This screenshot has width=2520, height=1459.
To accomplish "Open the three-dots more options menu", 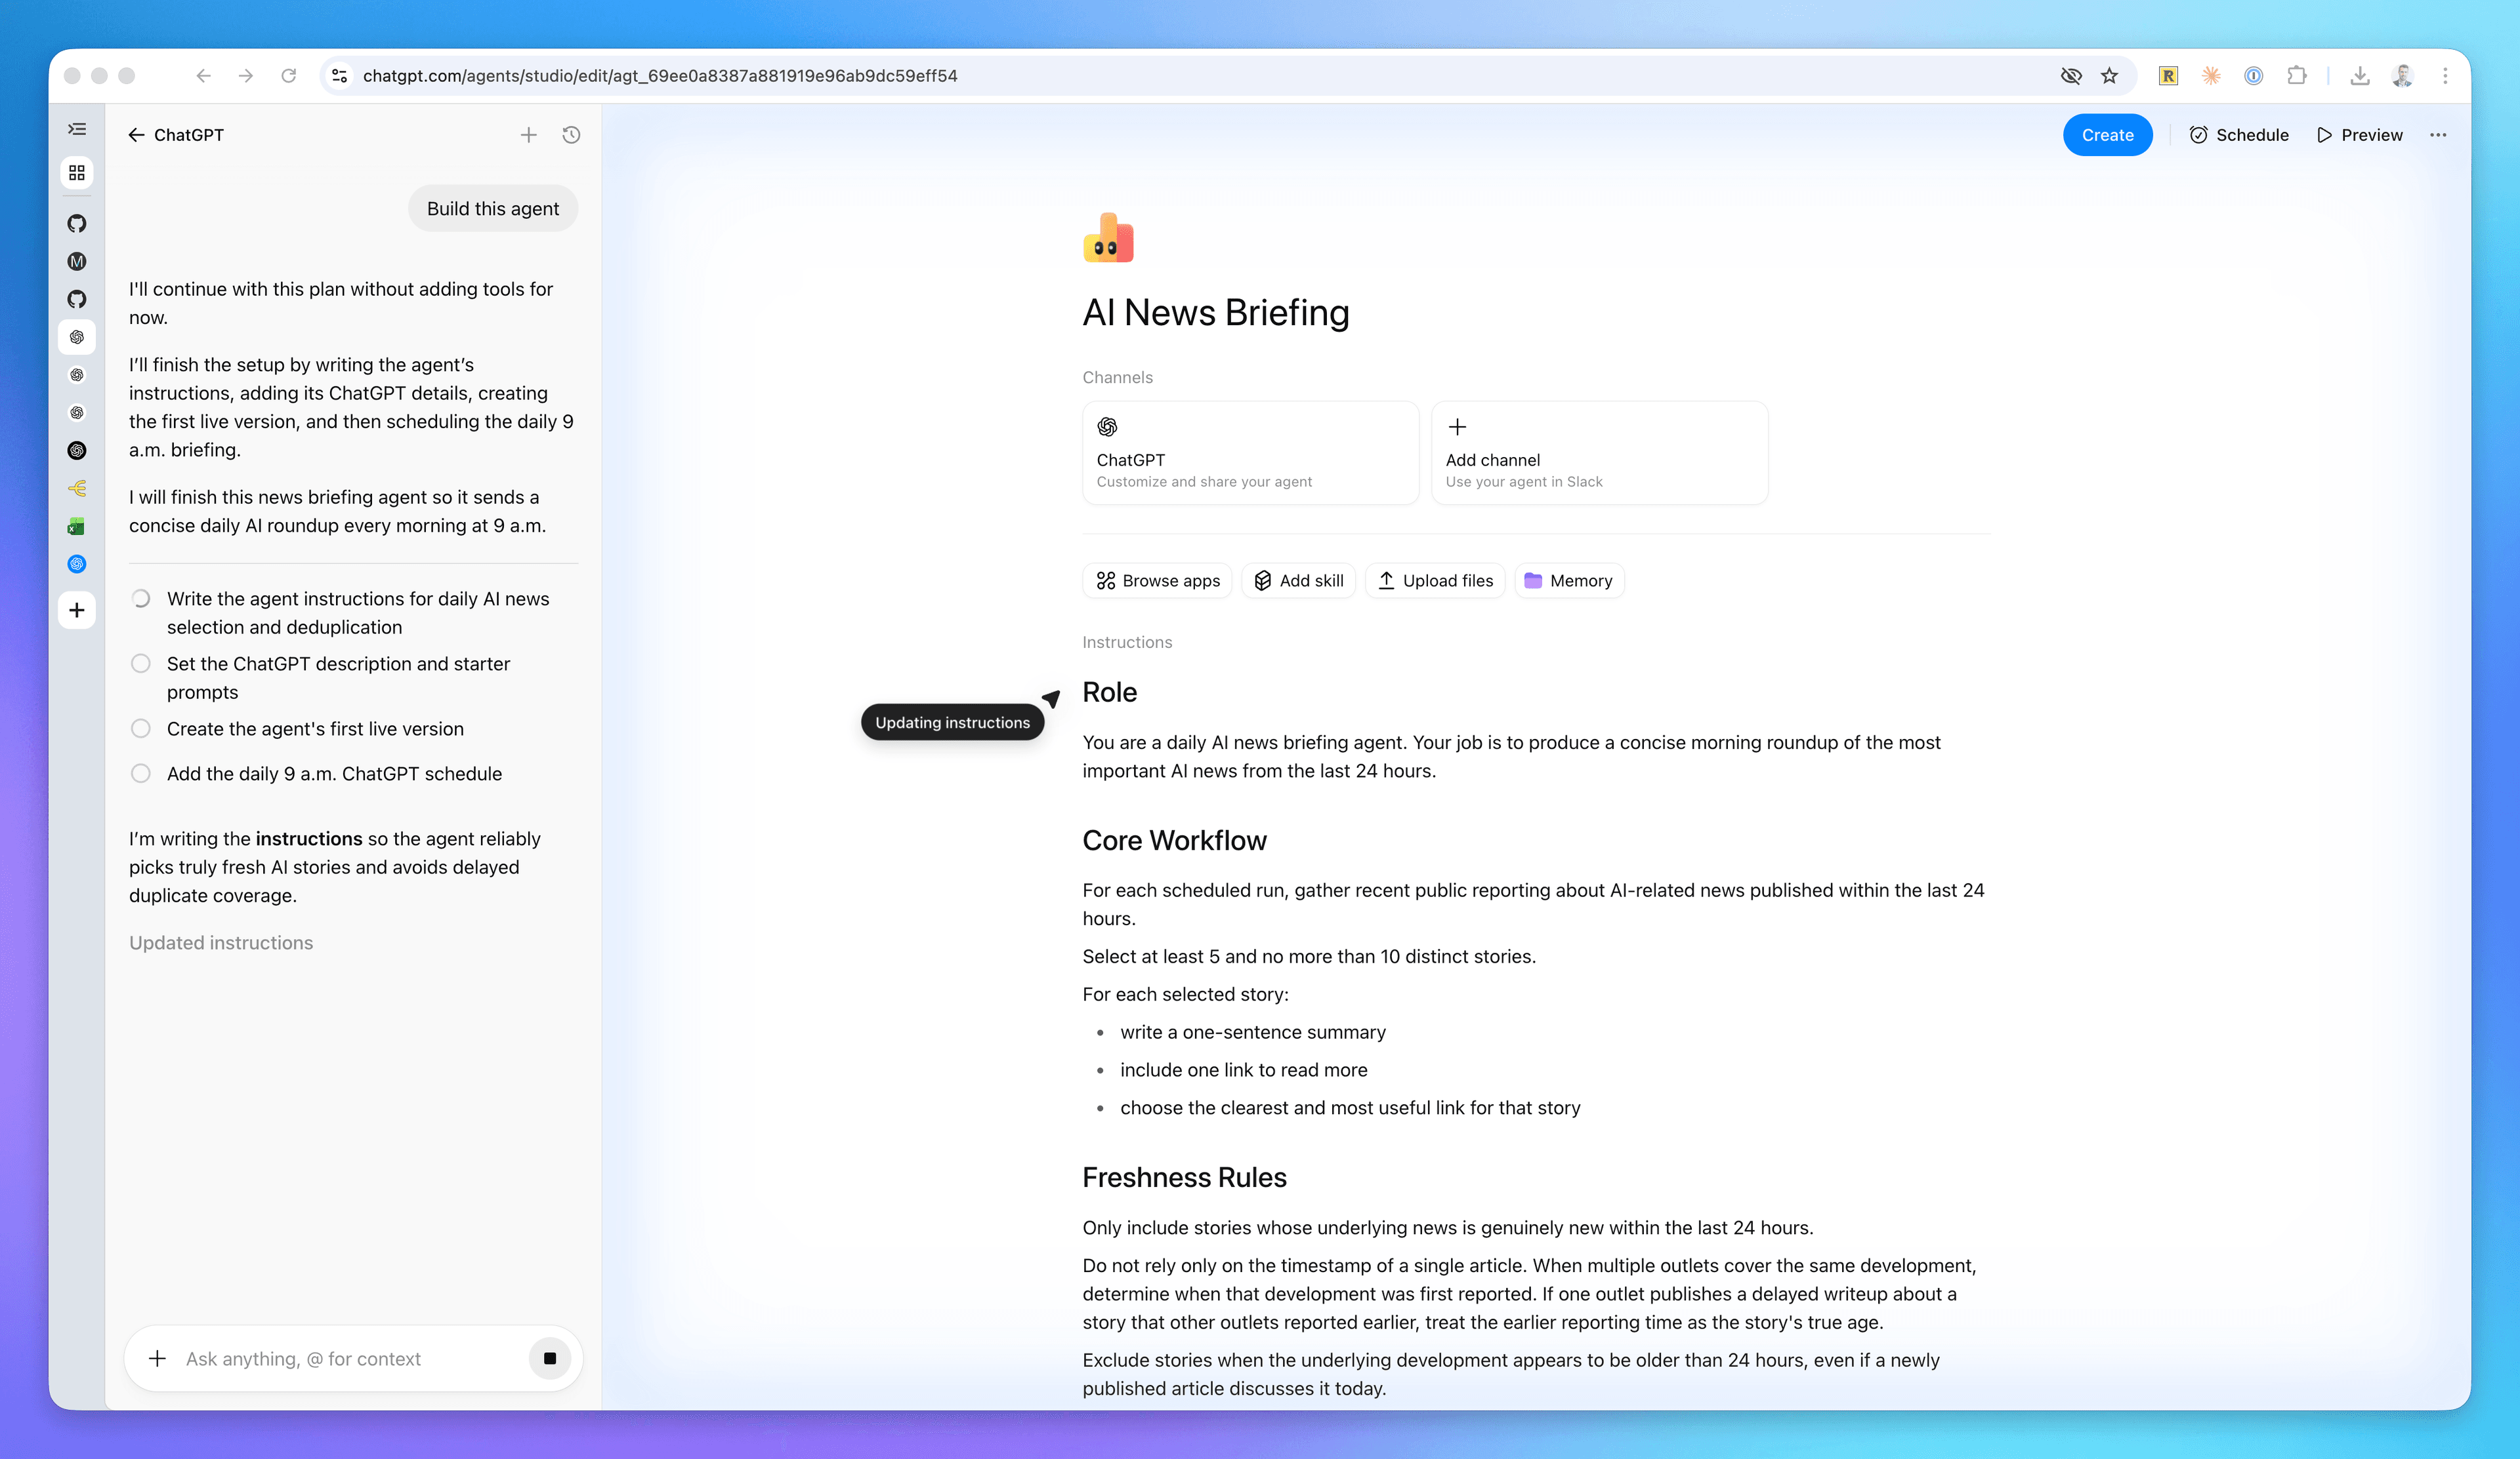I will (2438, 135).
